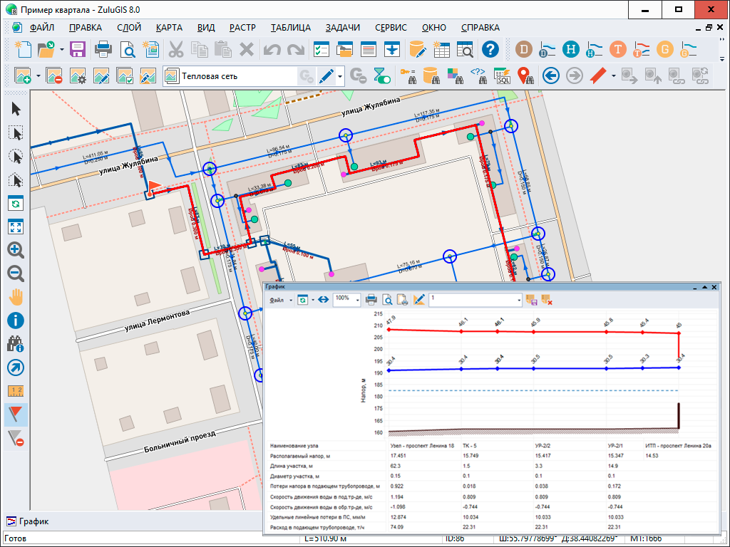Click the save floppy disk icon
This screenshot has height=547, width=730.
coord(77,50)
